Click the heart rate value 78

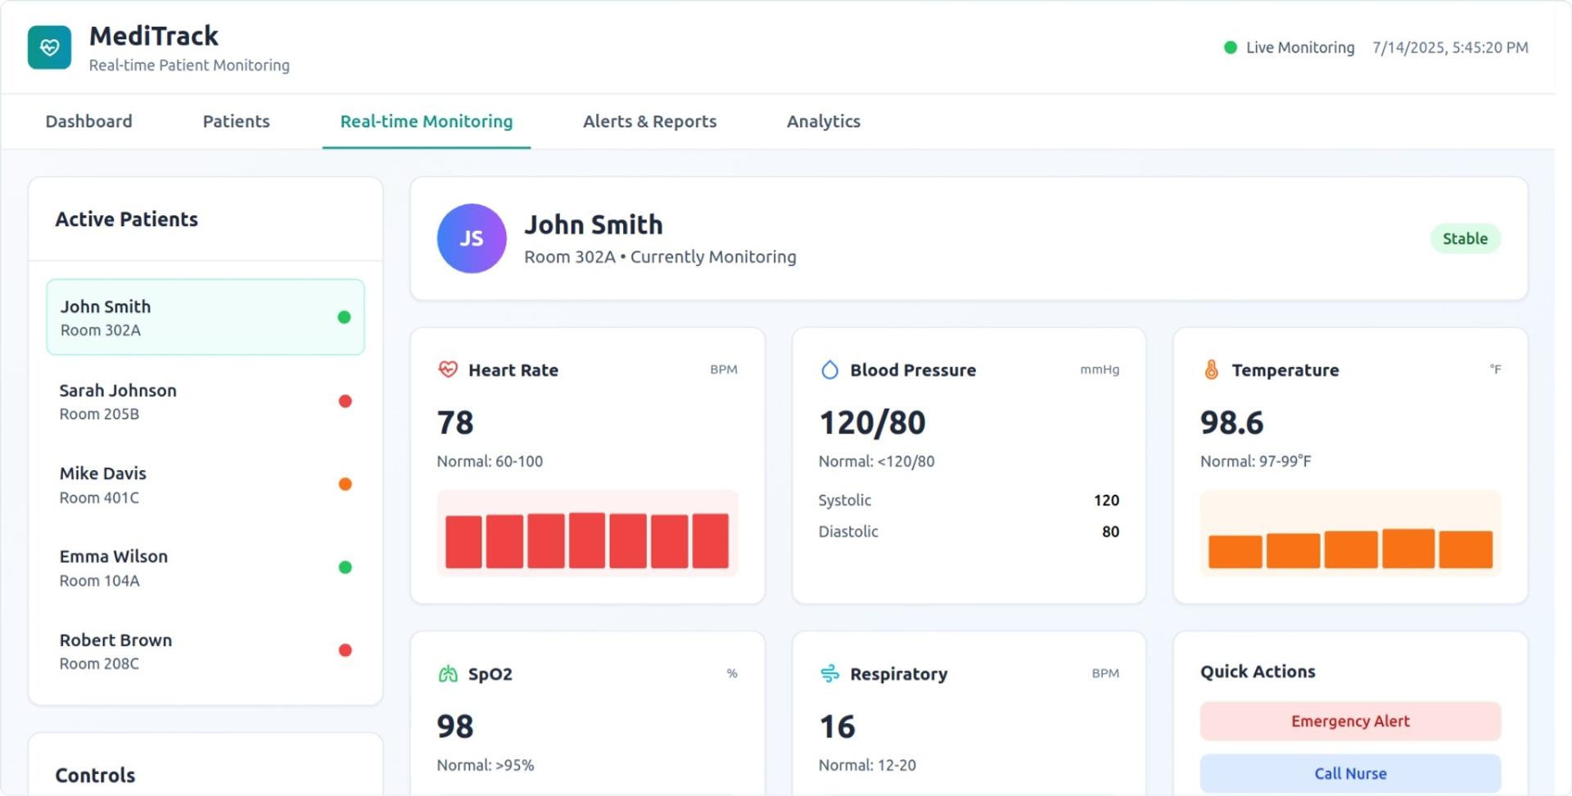(455, 423)
